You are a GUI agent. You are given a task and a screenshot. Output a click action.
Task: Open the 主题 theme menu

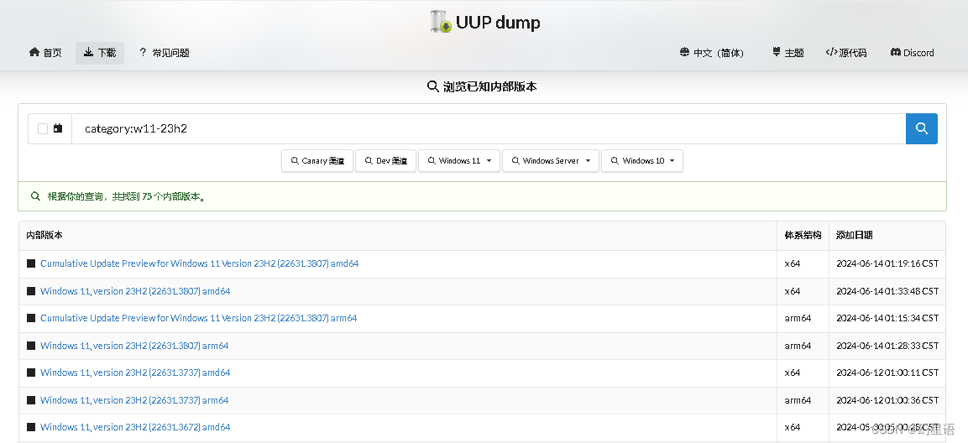pyautogui.click(x=787, y=53)
